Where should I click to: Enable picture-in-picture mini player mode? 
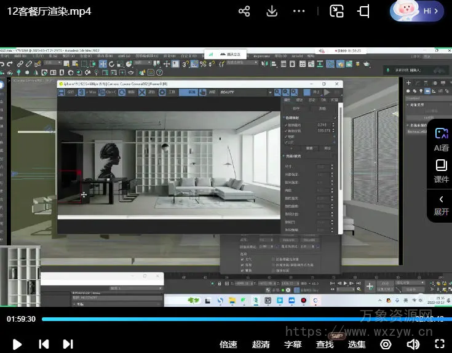(x=336, y=11)
